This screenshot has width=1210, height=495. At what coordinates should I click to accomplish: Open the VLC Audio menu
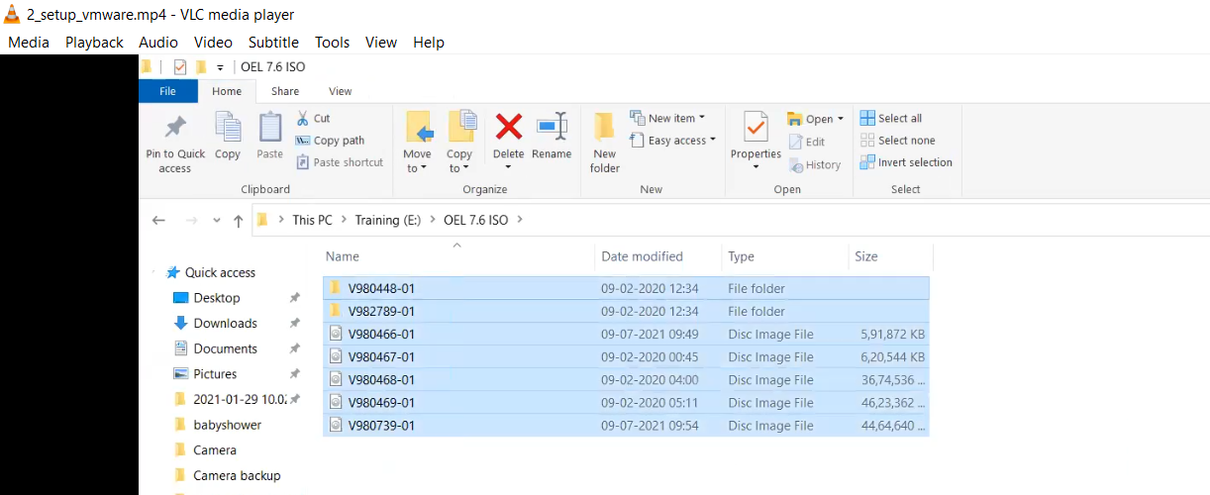pos(158,43)
